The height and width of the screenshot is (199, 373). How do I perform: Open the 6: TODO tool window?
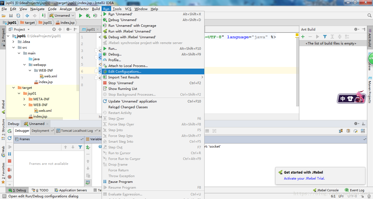40,190
